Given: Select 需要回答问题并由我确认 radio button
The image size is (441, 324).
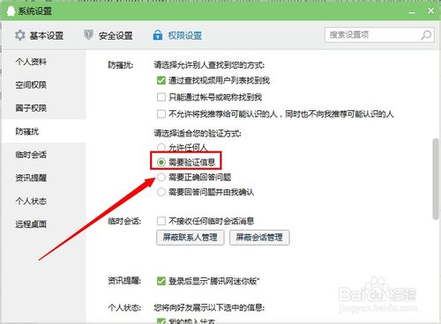Looking at the screenshot, I should pos(161,192).
